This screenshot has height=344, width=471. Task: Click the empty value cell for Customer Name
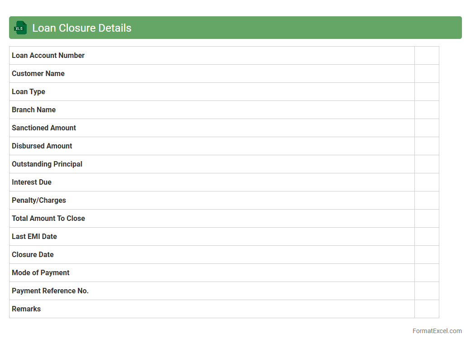pyautogui.click(x=426, y=73)
